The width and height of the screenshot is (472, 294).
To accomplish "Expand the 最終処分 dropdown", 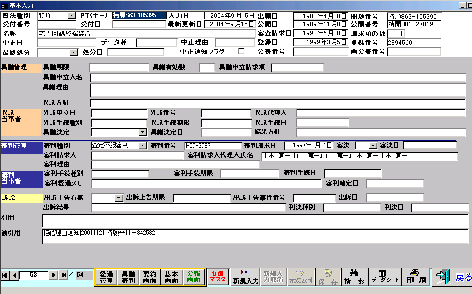I will pyautogui.click(x=73, y=52).
